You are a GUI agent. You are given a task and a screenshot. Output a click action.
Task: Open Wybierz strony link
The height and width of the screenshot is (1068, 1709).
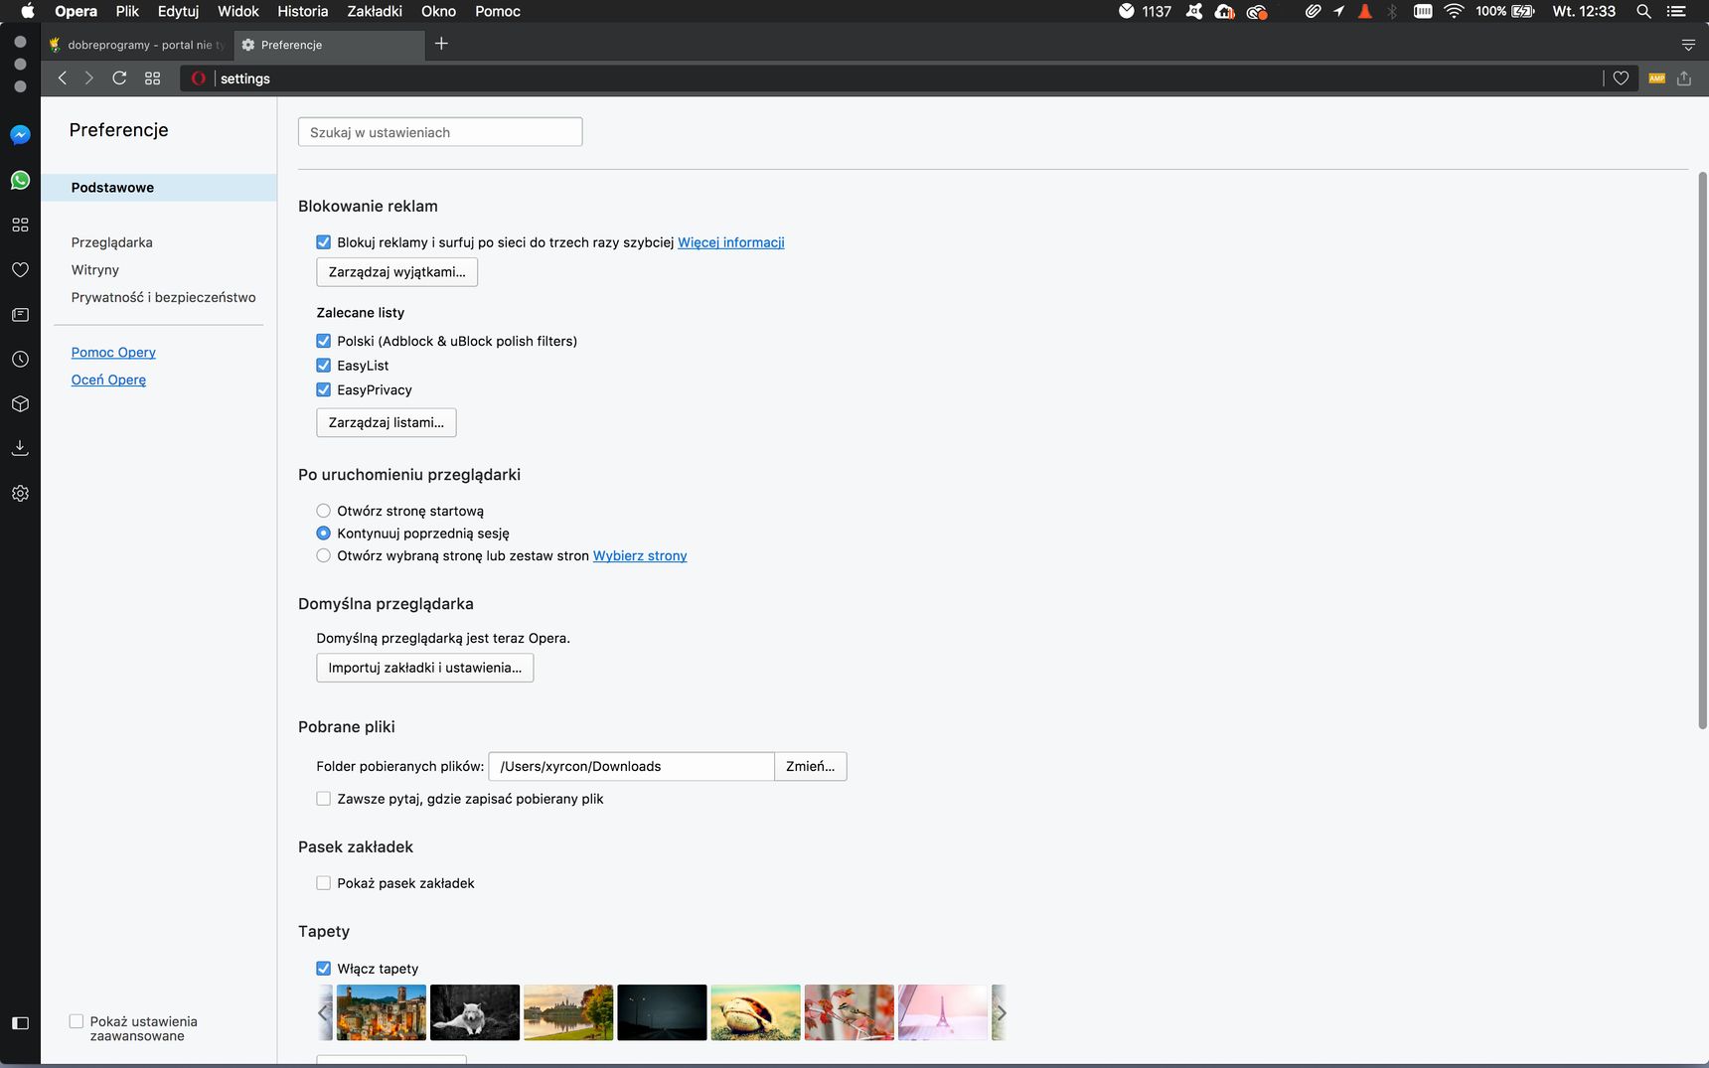coord(640,555)
